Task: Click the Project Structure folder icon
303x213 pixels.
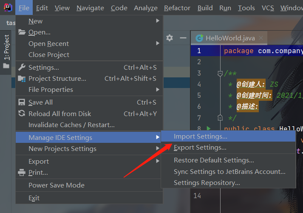Action: tap(22, 79)
